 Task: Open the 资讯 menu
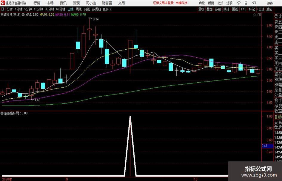click(63, 3)
